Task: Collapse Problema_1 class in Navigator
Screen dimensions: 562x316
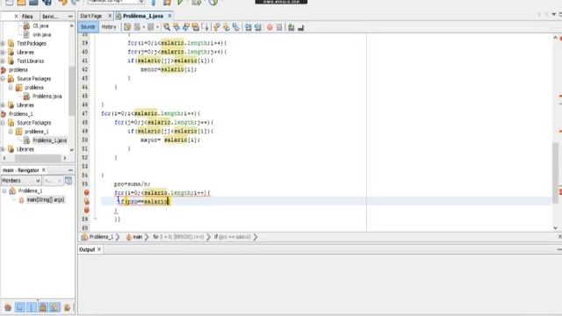Action: (4, 191)
